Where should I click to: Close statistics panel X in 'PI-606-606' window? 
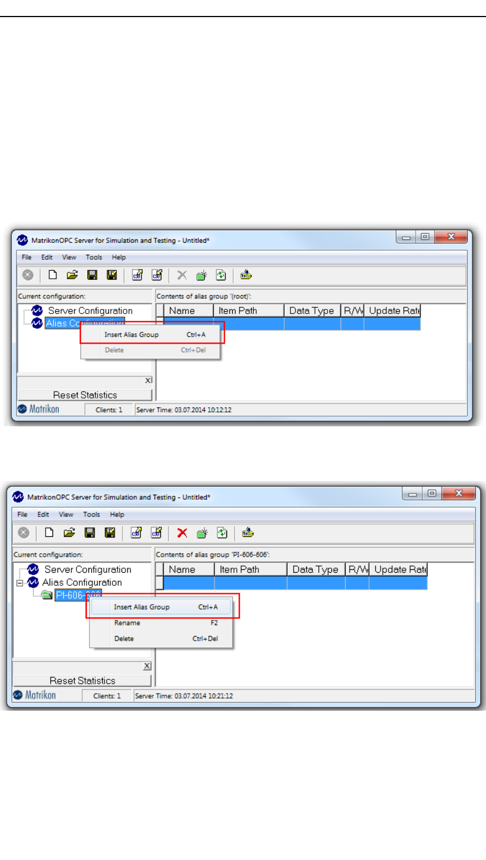pos(147,666)
